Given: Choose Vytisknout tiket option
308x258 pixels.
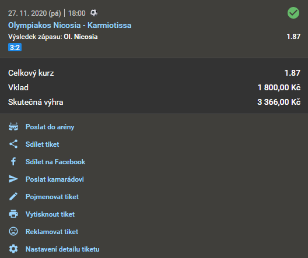Looking at the screenshot, I should 50,214.
